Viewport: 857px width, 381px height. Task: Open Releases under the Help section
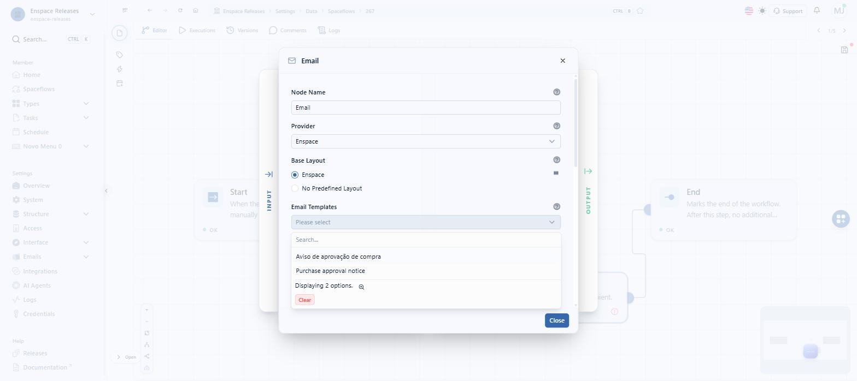(35, 353)
